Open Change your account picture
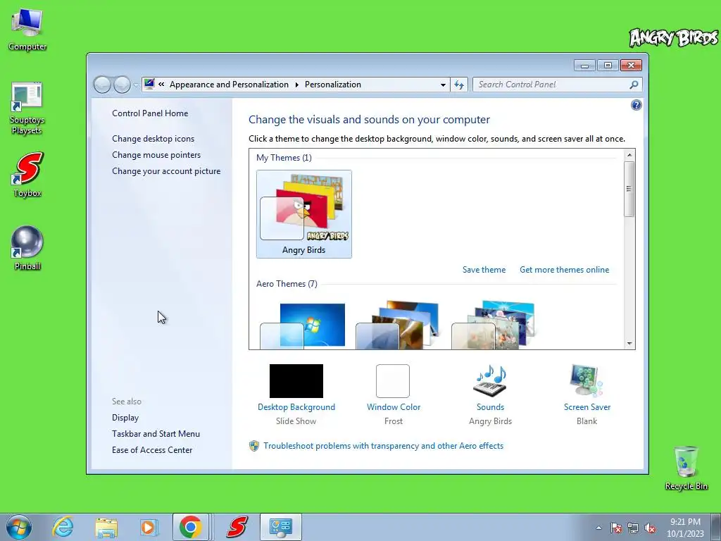 [166, 170]
